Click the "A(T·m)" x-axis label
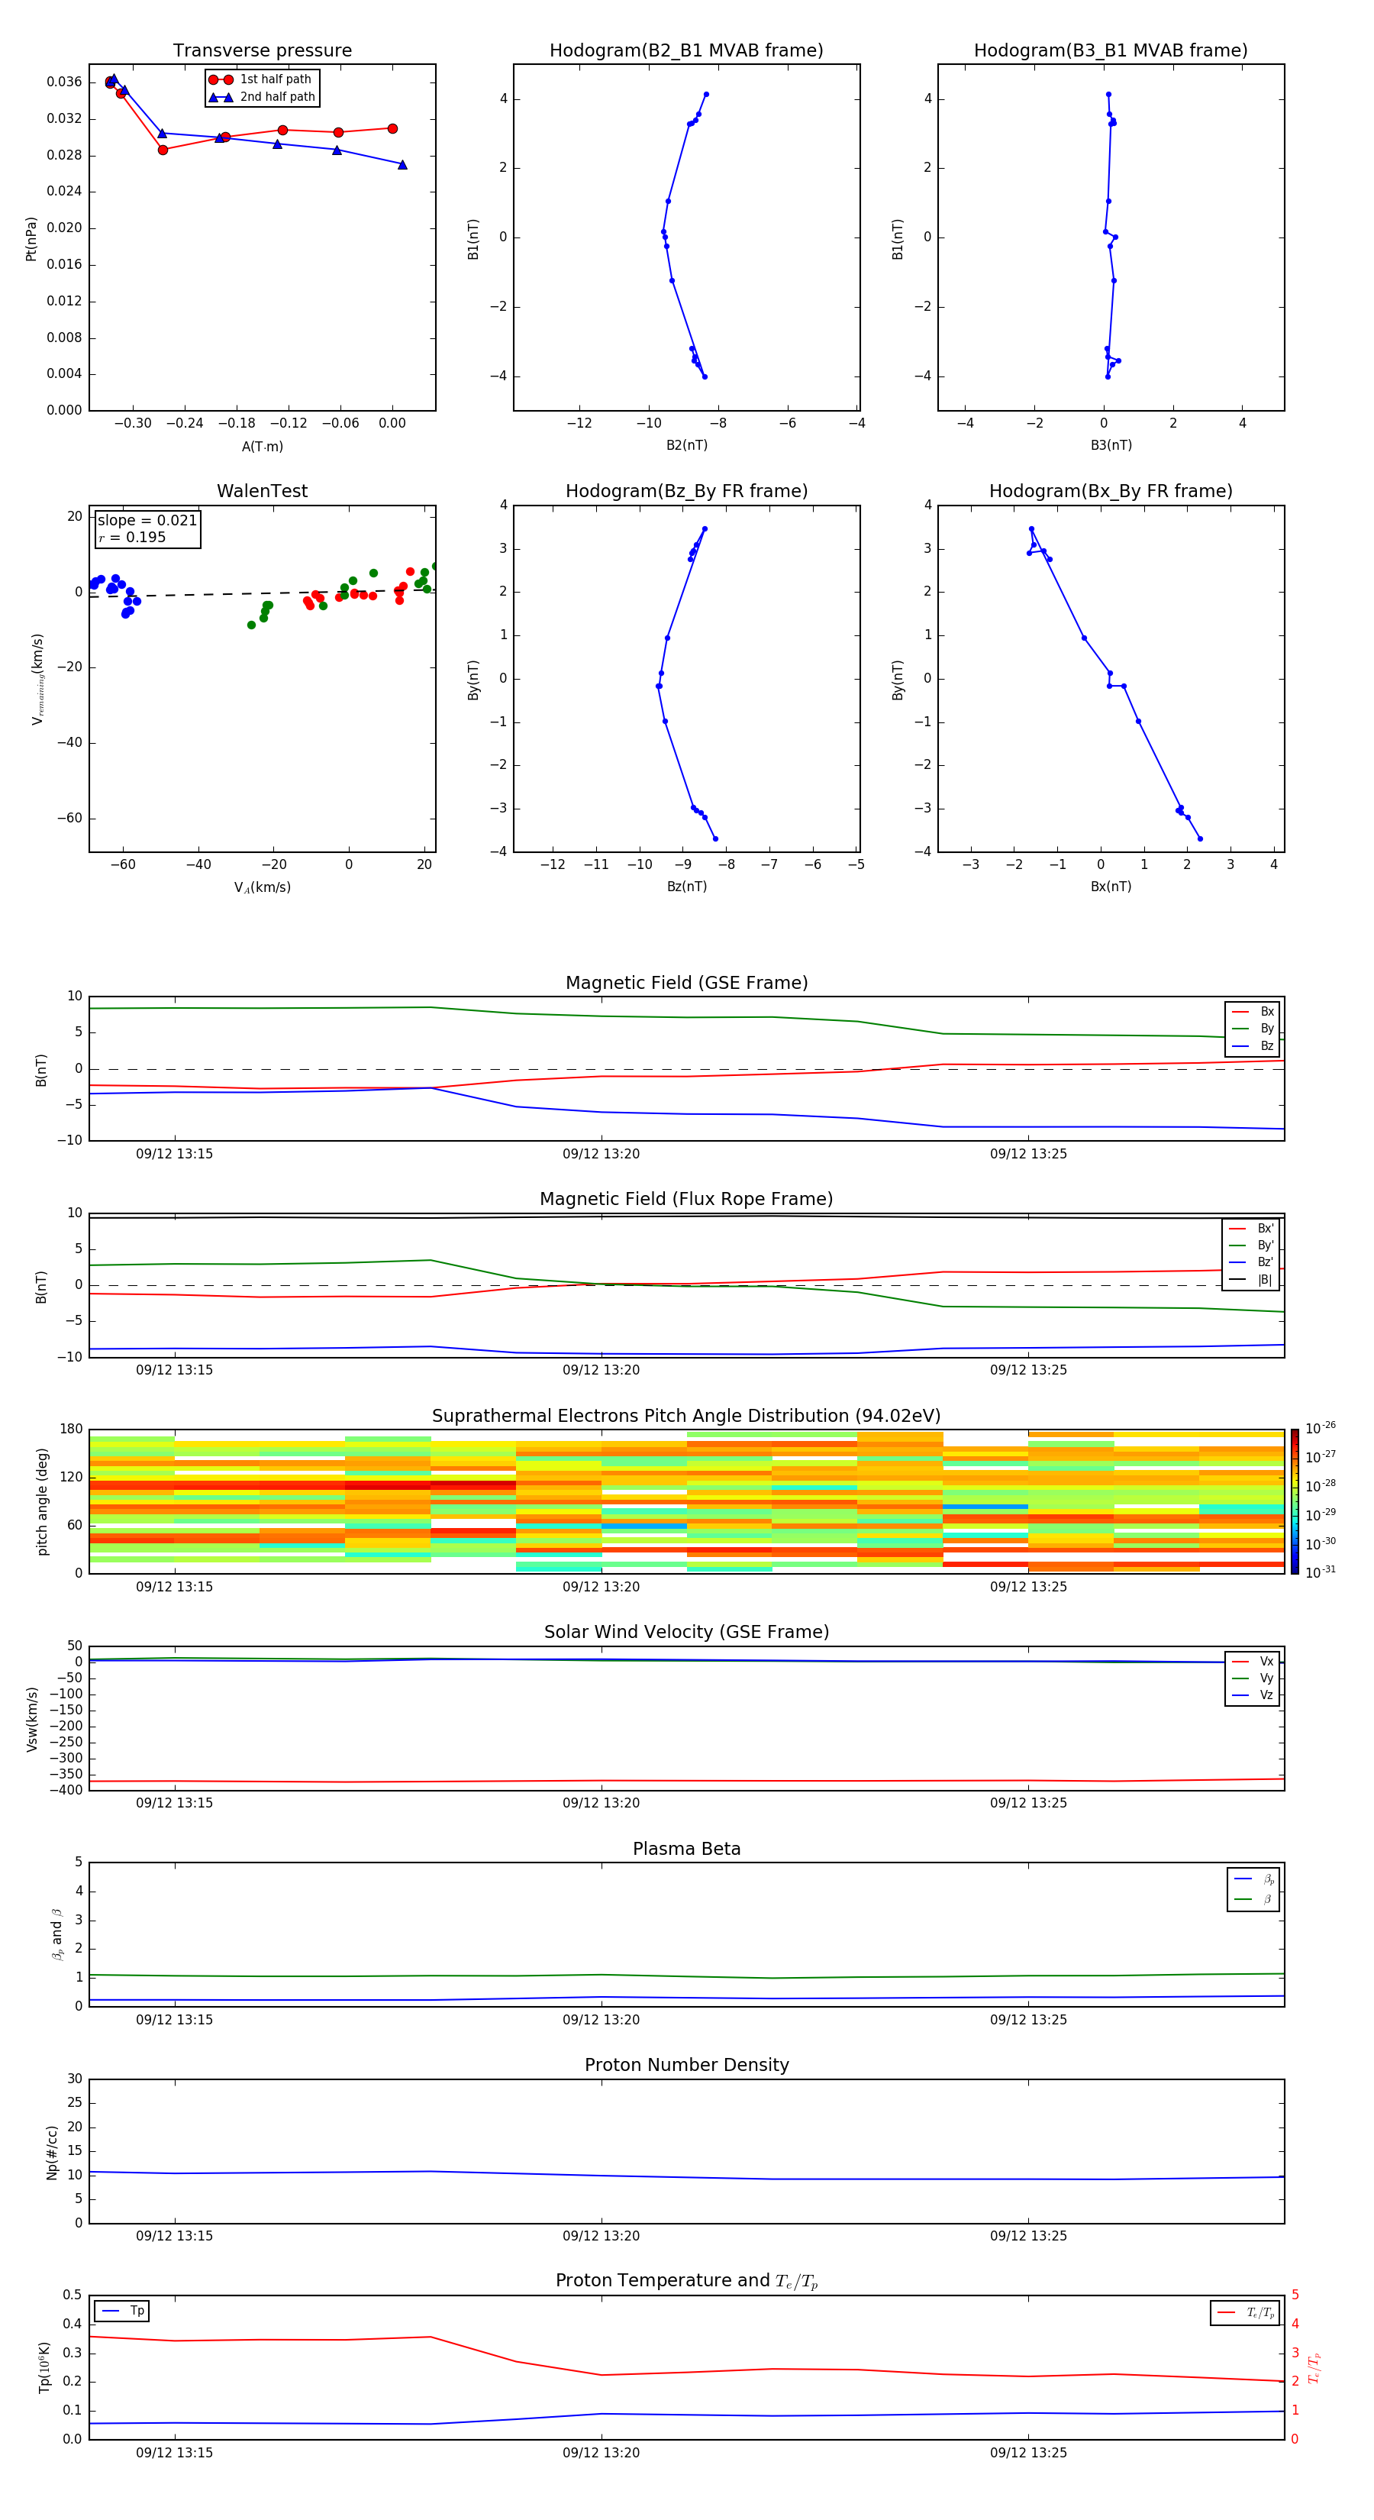This screenshot has width=1374, height=2520. [x=262, y=446]
